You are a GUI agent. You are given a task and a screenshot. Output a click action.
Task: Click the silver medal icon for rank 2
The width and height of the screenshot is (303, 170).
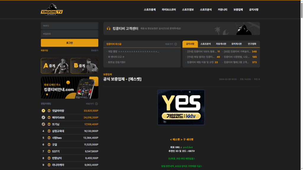pos(43,117)
